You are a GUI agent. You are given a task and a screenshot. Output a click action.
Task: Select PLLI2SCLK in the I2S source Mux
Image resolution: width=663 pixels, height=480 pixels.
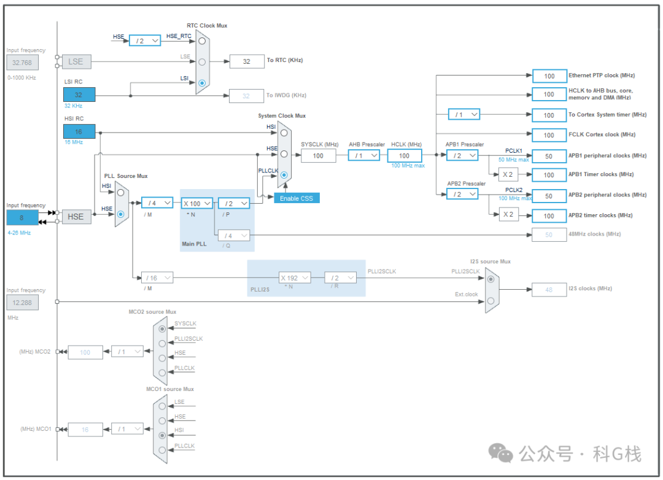click(x=490, y=277)
